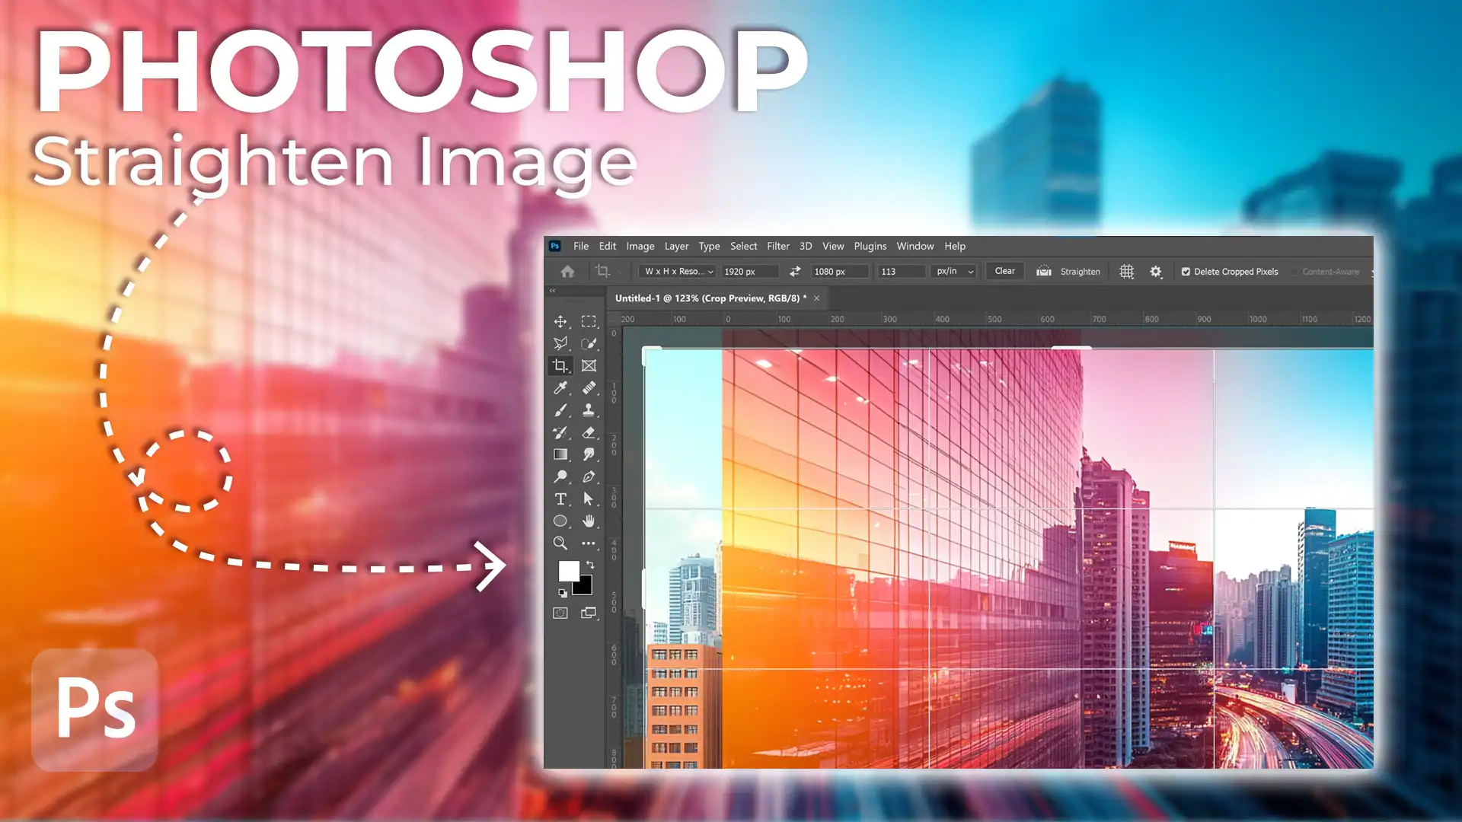The image size is (1462, 822).
Task: Select the Eraser tool
Action: click(x=589, y=432)
